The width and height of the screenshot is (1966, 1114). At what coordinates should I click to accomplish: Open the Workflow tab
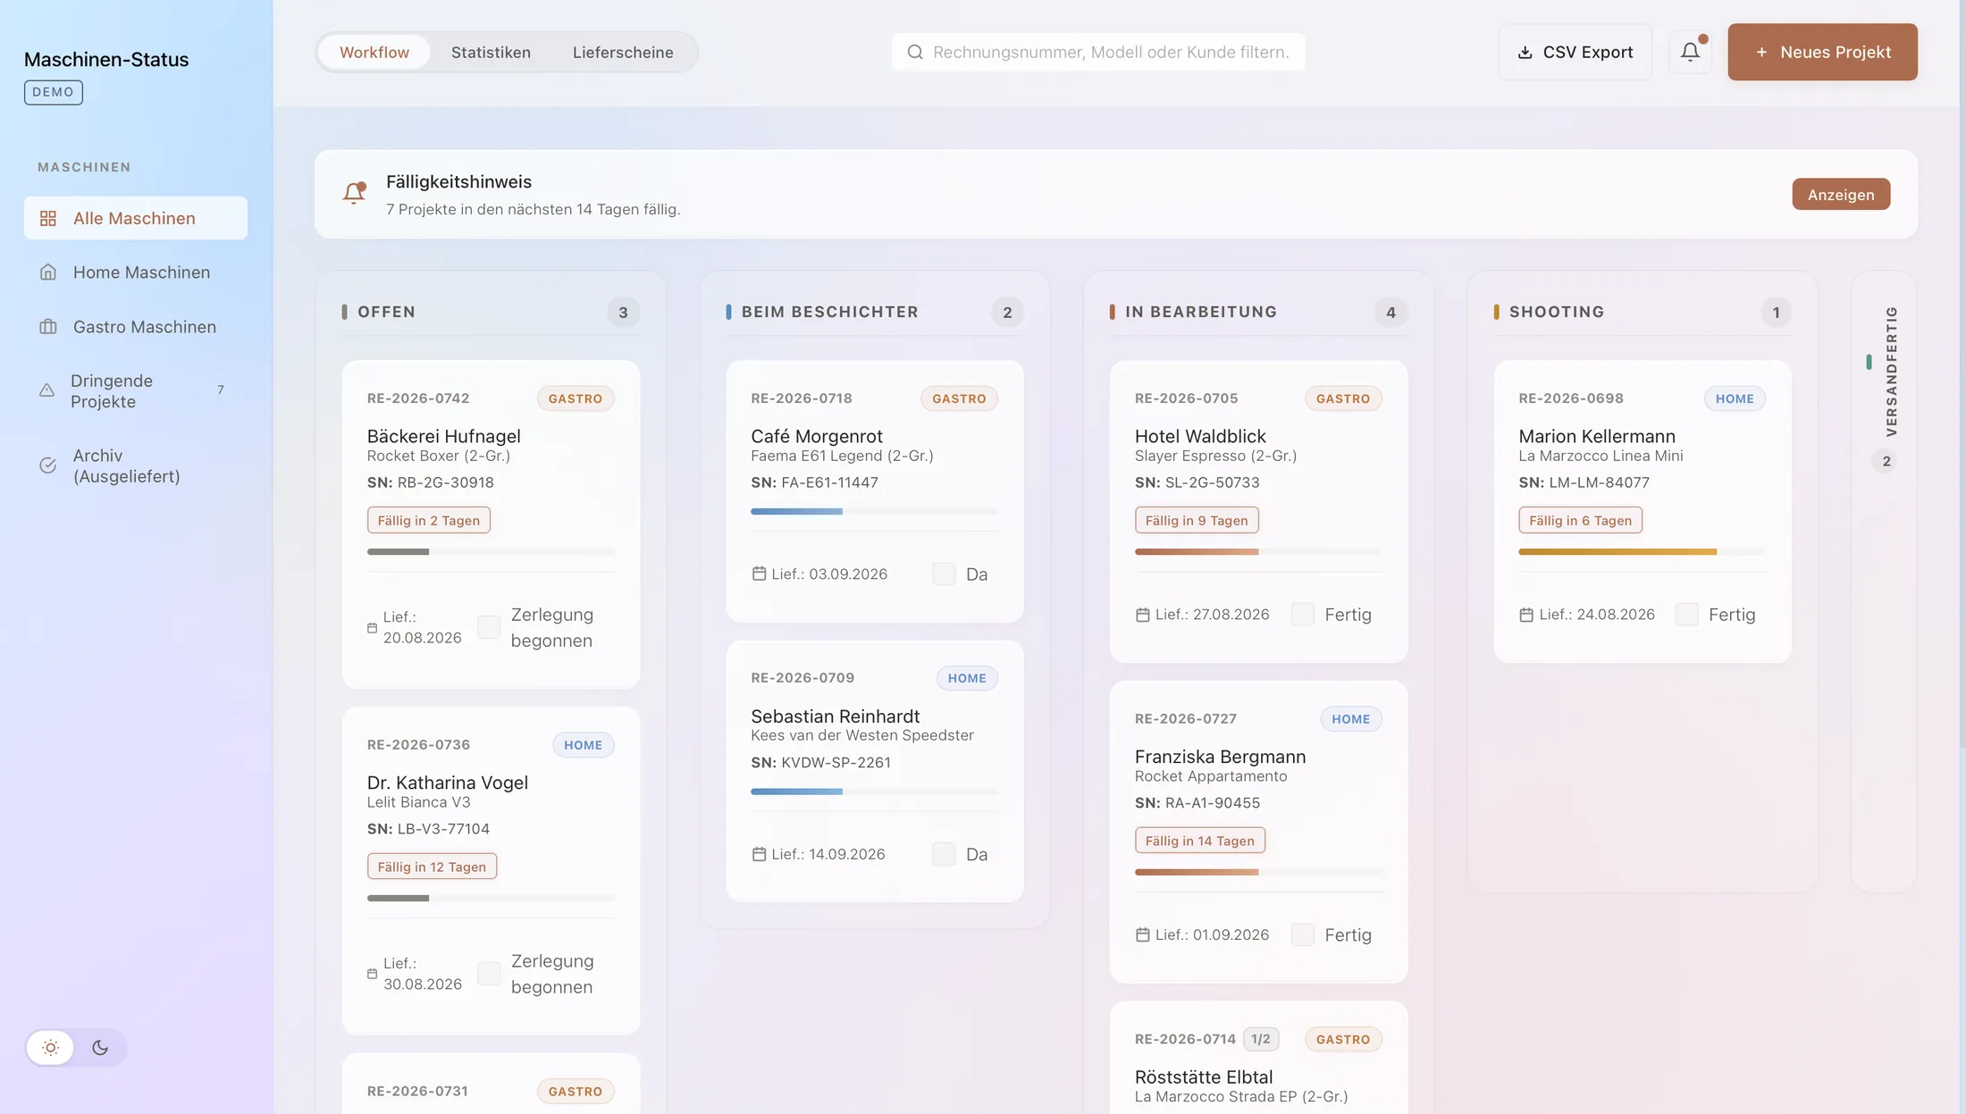(374, 52)
